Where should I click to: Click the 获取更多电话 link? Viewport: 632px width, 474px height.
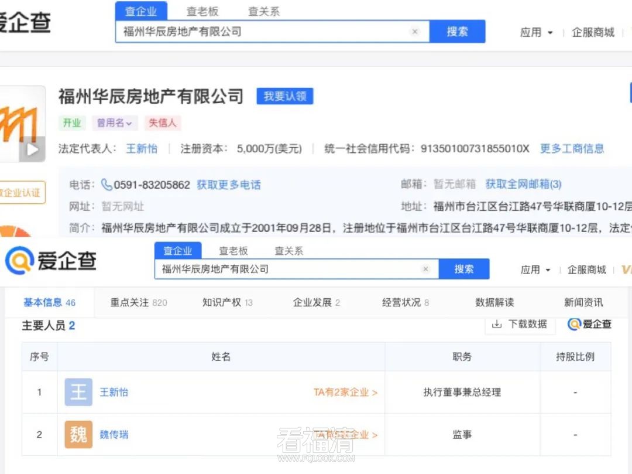[x=229, y=185]
